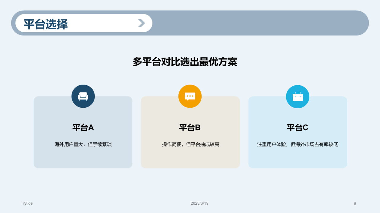380x213 pixels.
Task: Select the 平台选择 slide title text
Action: pos(46,24)
